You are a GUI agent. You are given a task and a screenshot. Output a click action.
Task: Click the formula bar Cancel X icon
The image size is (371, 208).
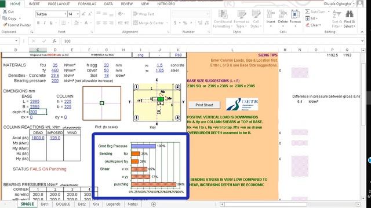(34, 41)
